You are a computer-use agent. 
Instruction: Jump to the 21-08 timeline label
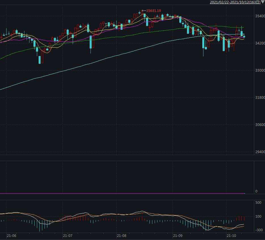point(121,235)
